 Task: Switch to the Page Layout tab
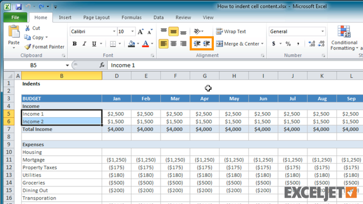point(96,18)
